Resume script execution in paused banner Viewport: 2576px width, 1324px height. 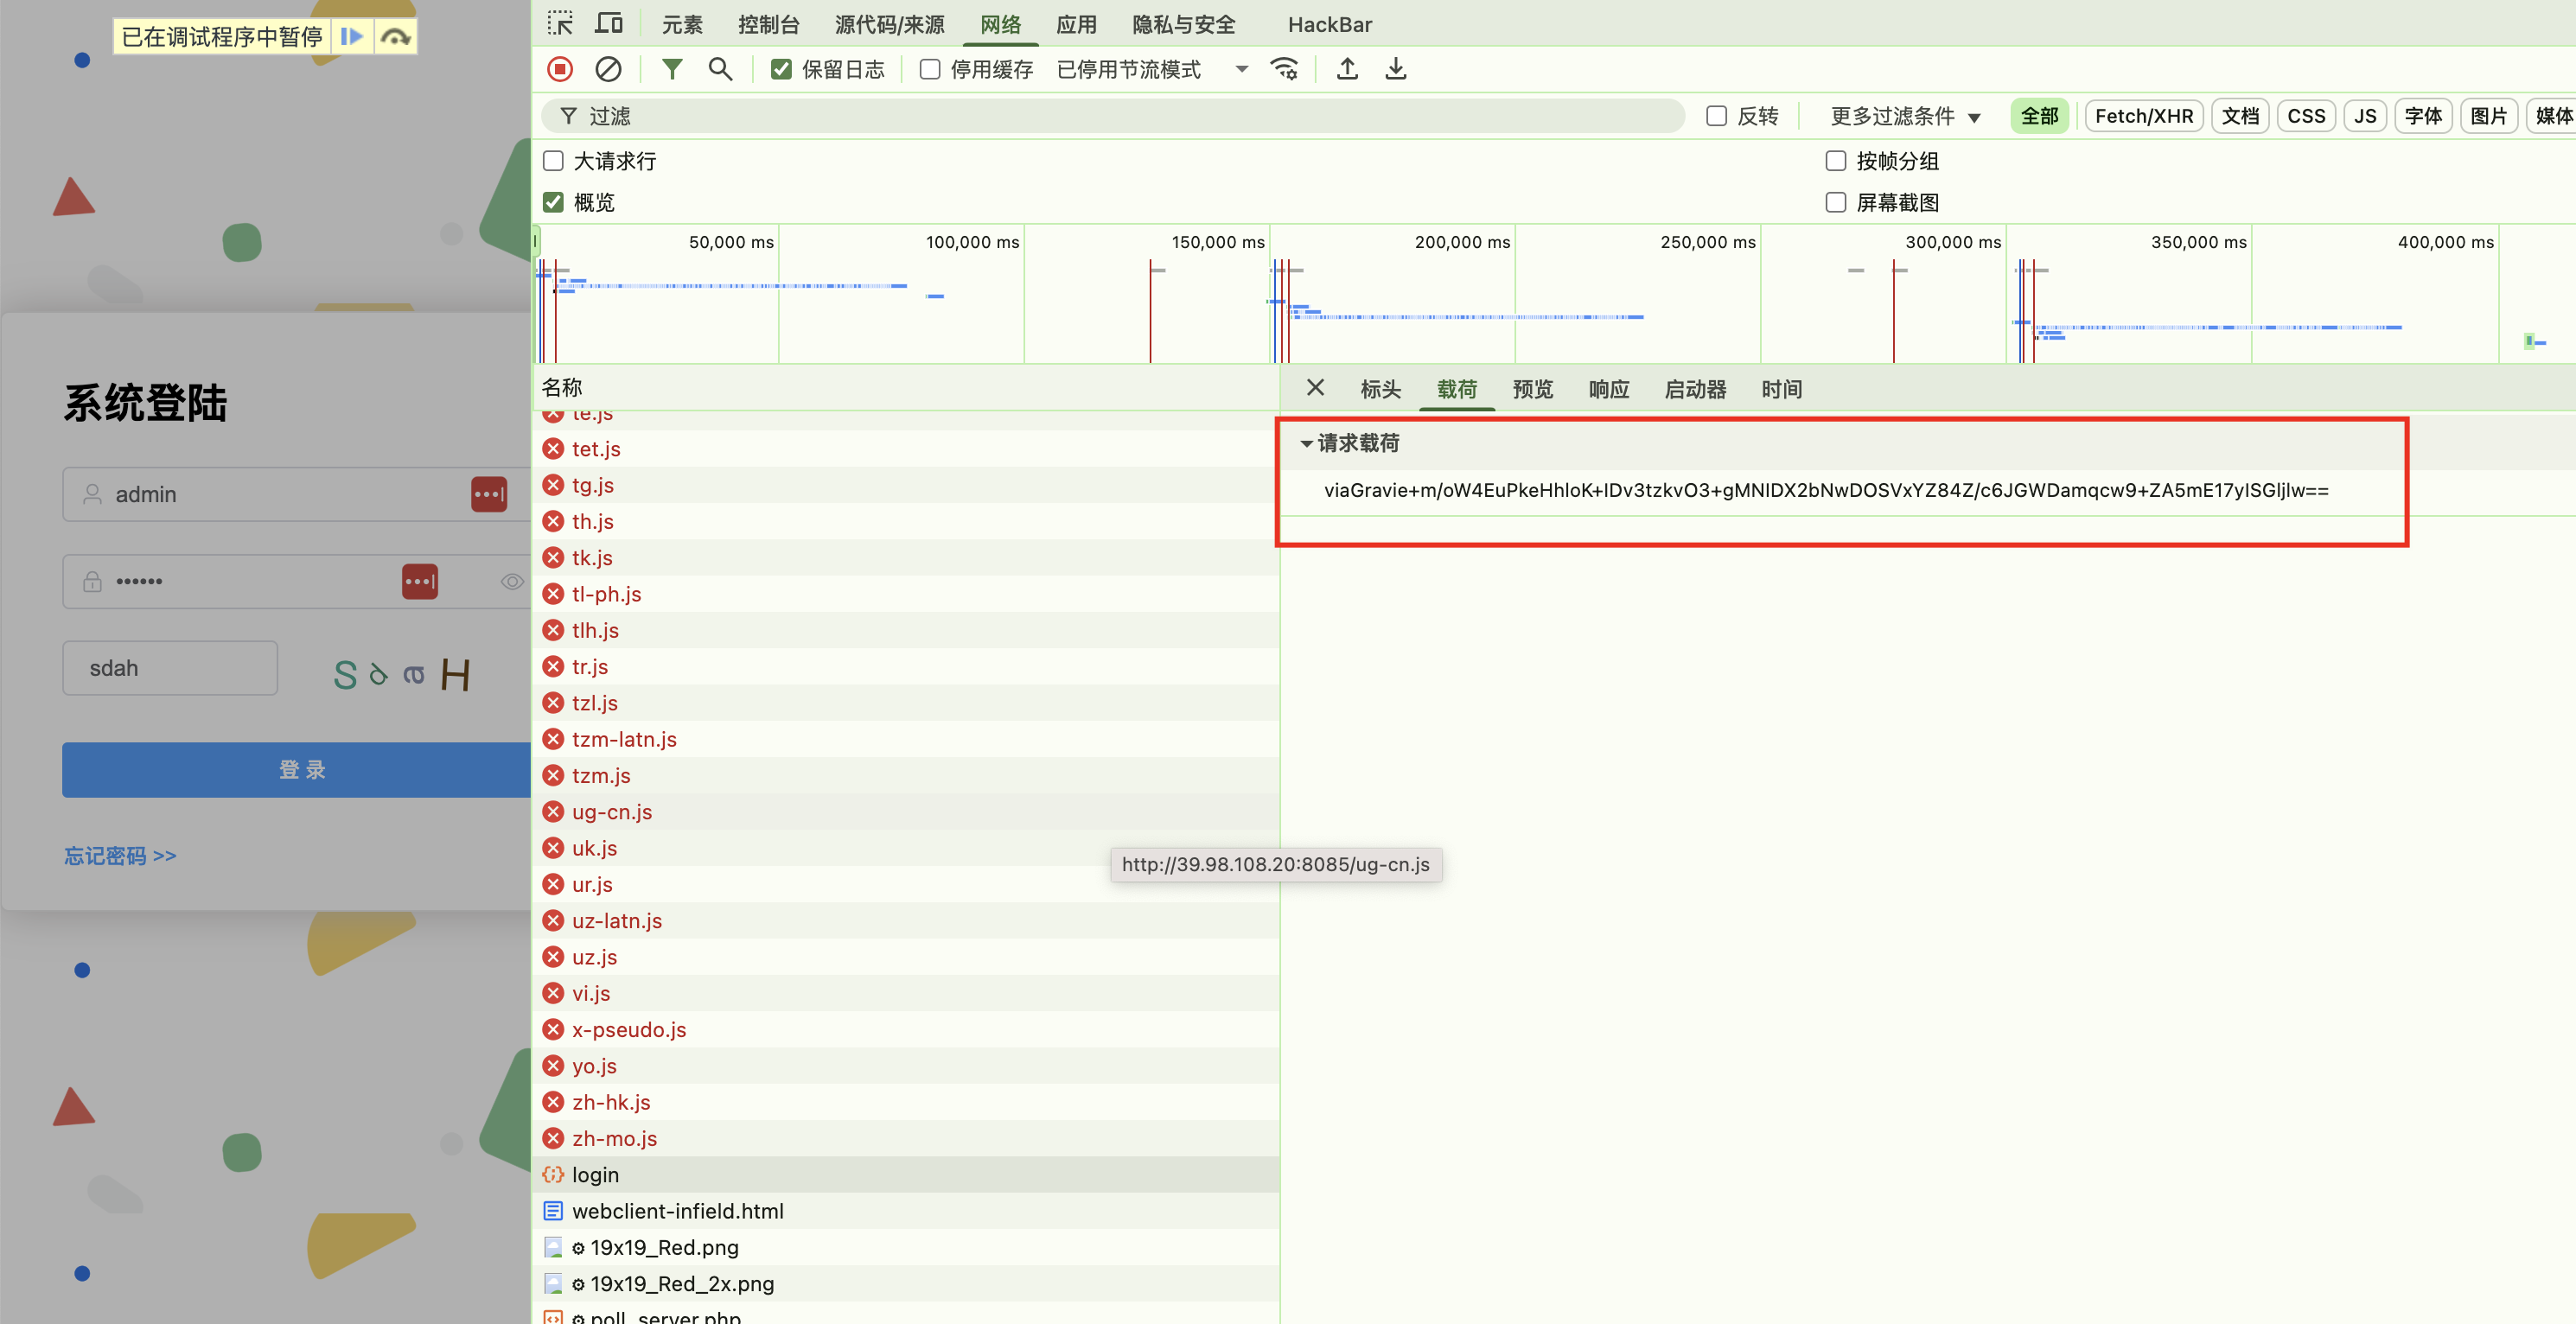click(352, 37)
